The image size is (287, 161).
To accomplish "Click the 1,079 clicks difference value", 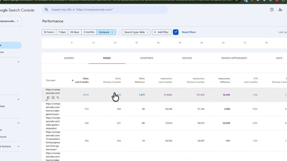I will pos(142,95).
